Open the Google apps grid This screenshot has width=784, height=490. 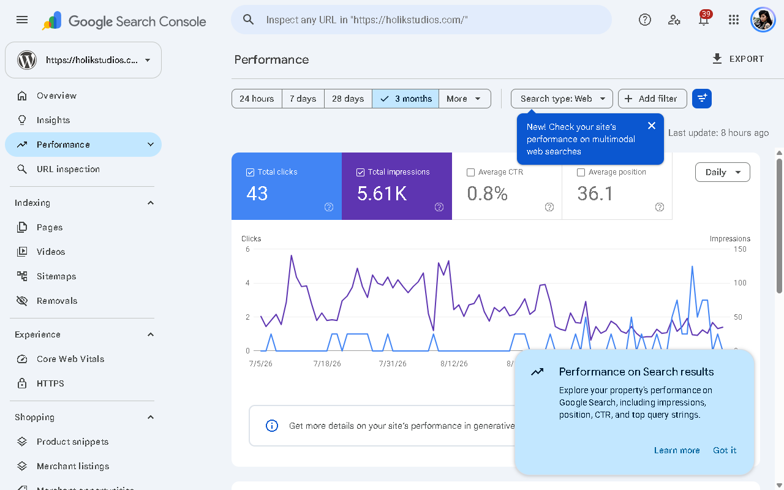point(734,20)
